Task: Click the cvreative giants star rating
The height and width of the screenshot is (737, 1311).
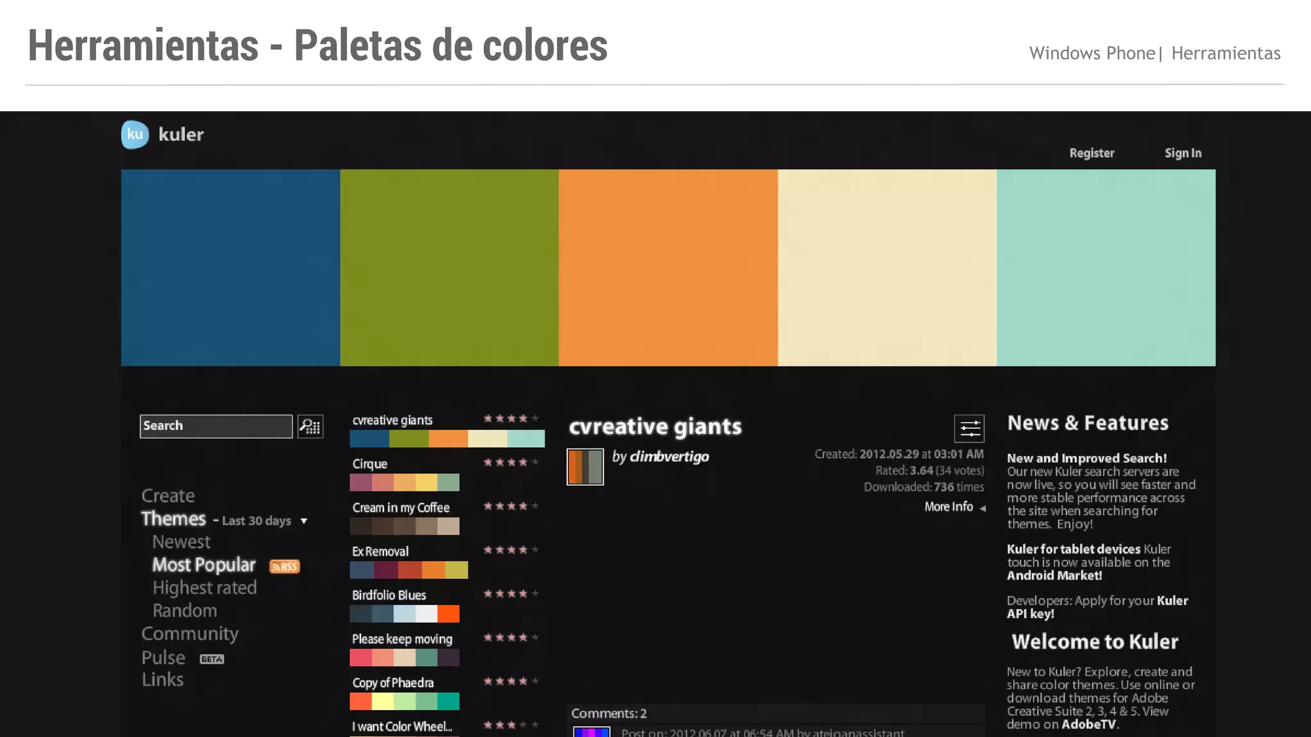Action: click(x=511, y=418)
